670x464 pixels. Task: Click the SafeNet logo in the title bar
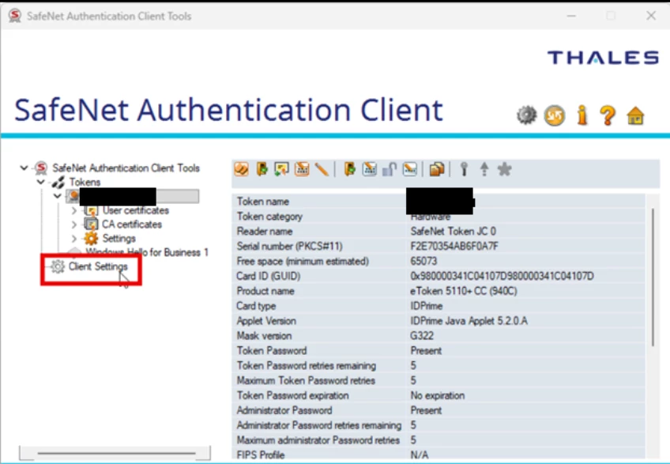[14, 16]
